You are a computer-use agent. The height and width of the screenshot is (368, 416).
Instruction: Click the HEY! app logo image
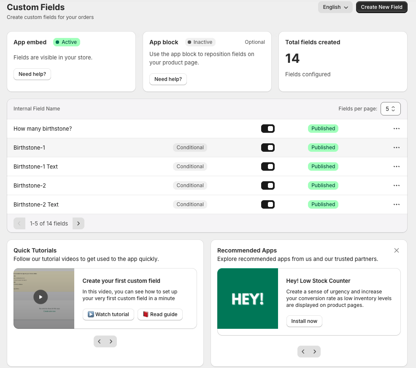(x=248, y=298)
